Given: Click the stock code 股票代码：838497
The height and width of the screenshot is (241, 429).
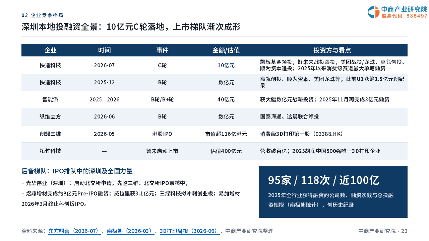Looking at the screenshot, I should (x=405, y=16).
